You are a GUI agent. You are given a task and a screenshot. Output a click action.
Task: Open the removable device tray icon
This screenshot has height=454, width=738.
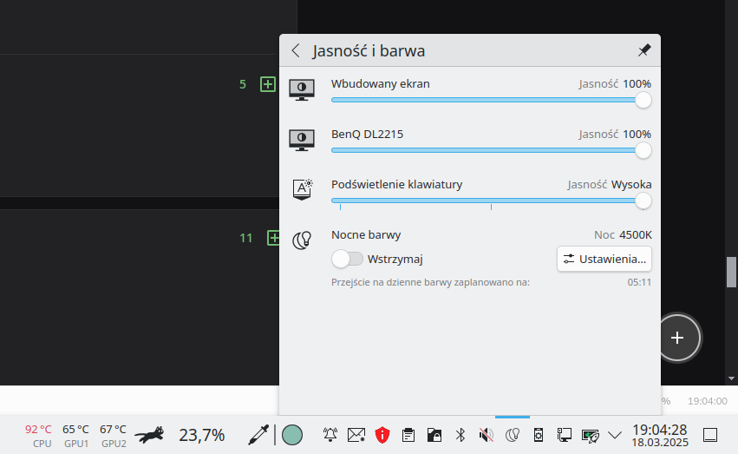[539, 435]
